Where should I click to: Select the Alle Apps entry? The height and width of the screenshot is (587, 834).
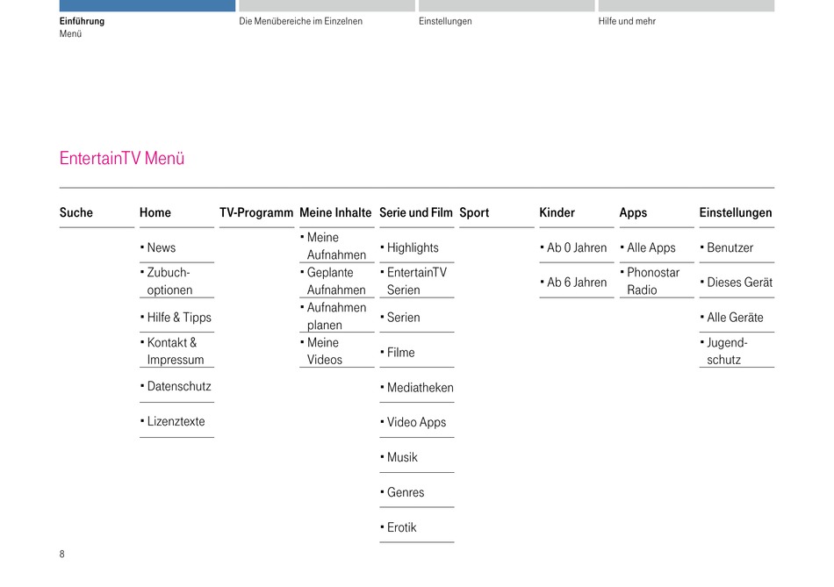point(651,247)
